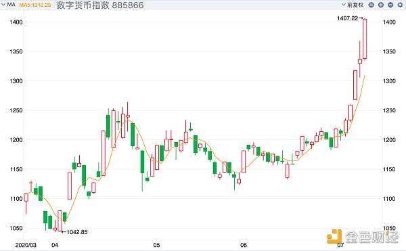Screen dimensions: 406x251
Task: Click the 1200 label on right price axis
Action: tap(390, 140)
